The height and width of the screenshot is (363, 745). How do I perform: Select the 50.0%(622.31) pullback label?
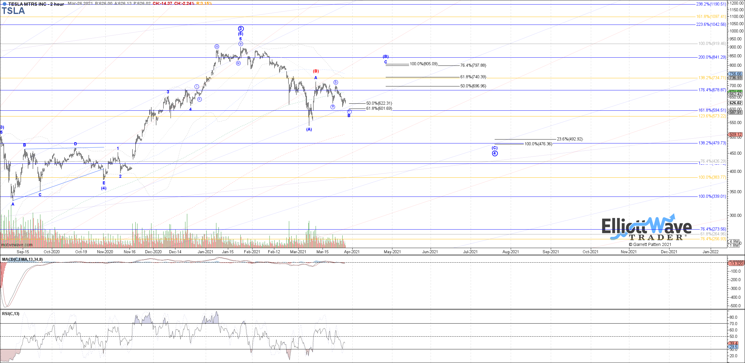click(379, 103)
